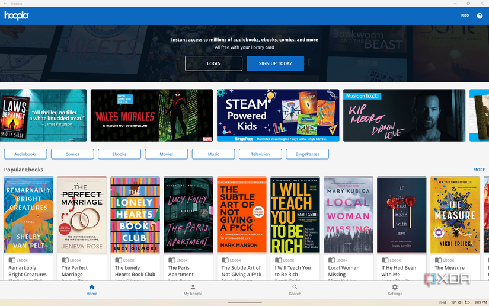Click 'The Paris Apartment' title text
This screenshot has height=306, width=489.
tap(181, 271)
